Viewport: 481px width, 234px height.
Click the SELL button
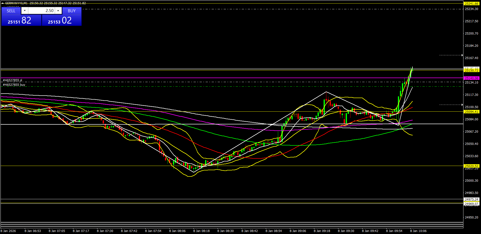click(11, 11)
